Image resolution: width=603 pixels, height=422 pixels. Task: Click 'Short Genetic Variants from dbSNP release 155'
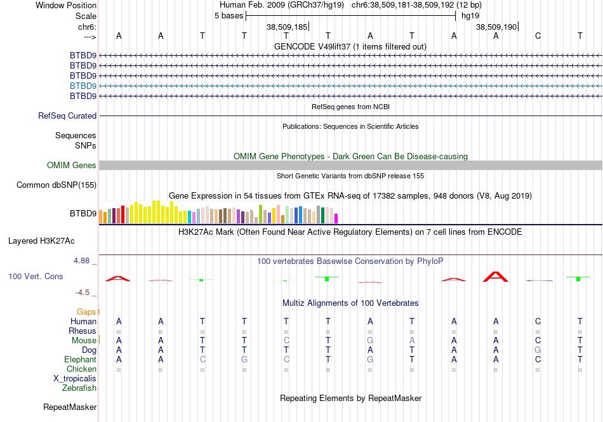click(350, 176)
